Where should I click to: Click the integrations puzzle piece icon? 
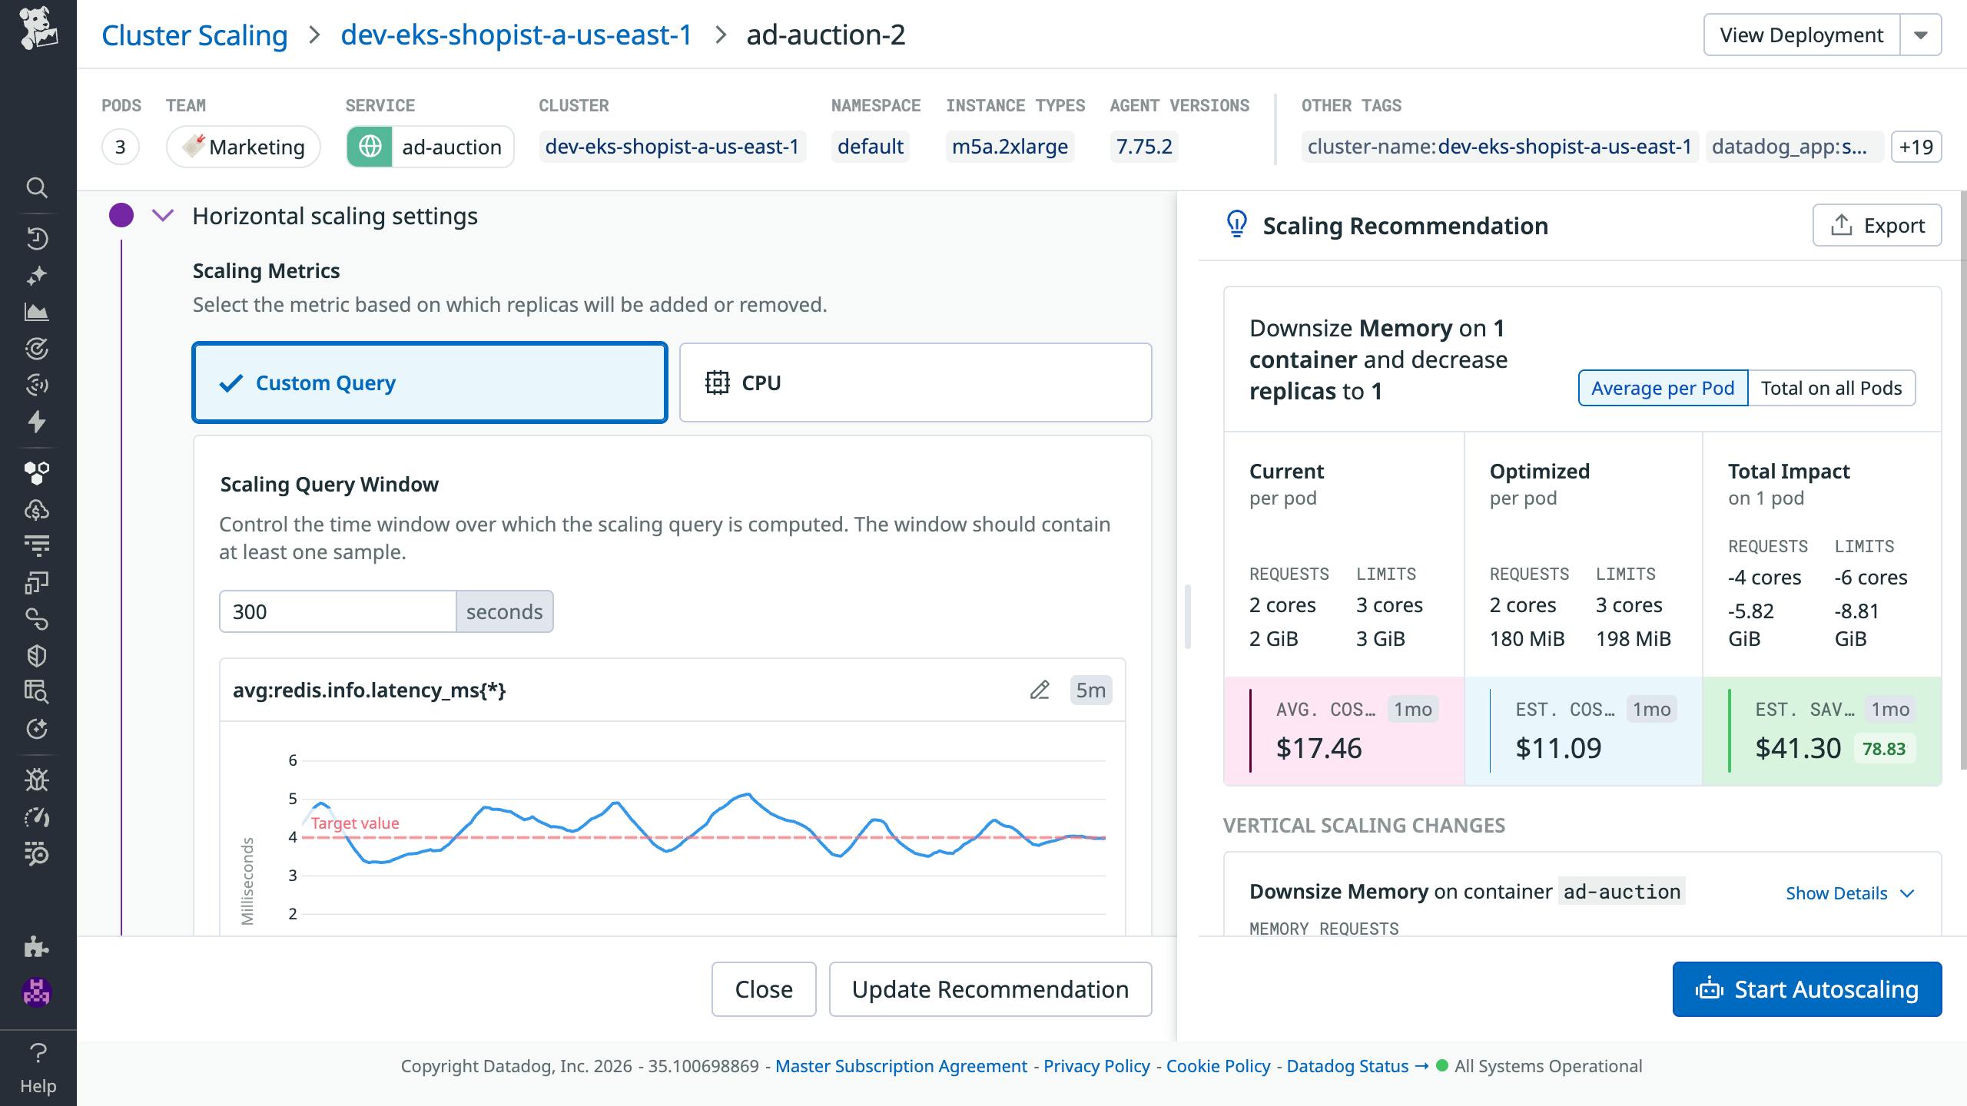36,946
